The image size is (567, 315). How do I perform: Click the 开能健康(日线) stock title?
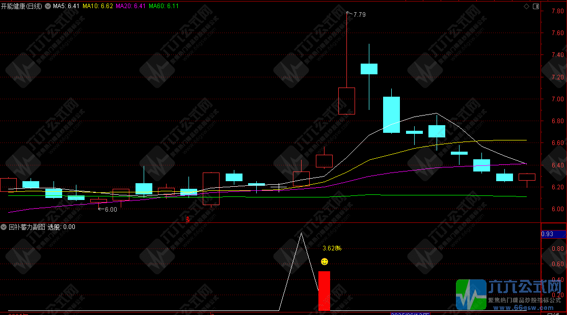tap(22, 6)
